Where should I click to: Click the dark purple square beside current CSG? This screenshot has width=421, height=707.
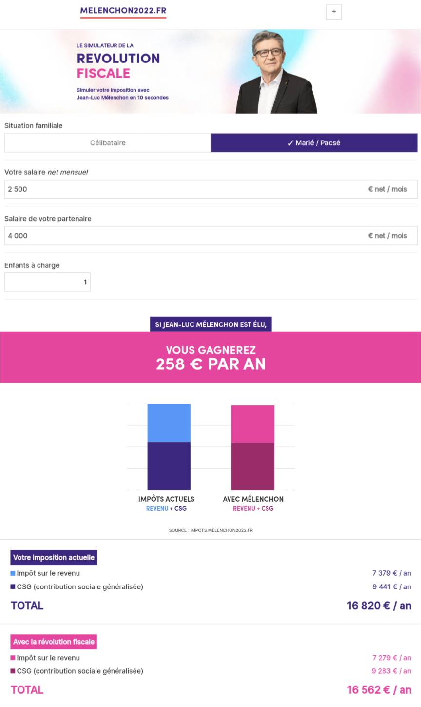click(x=13, y=587)
